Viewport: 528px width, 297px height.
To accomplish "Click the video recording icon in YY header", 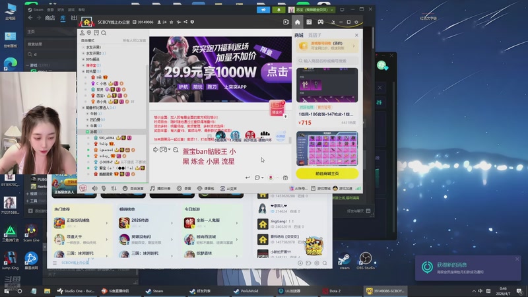I will 286,22.
